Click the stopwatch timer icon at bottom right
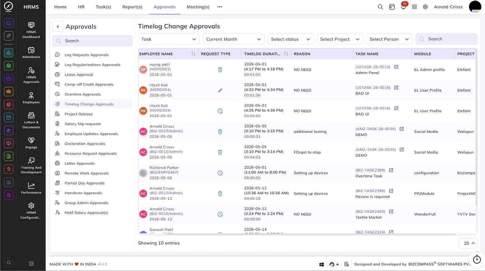The height and width of the screenshot is (271, 485). click(477, 259)
